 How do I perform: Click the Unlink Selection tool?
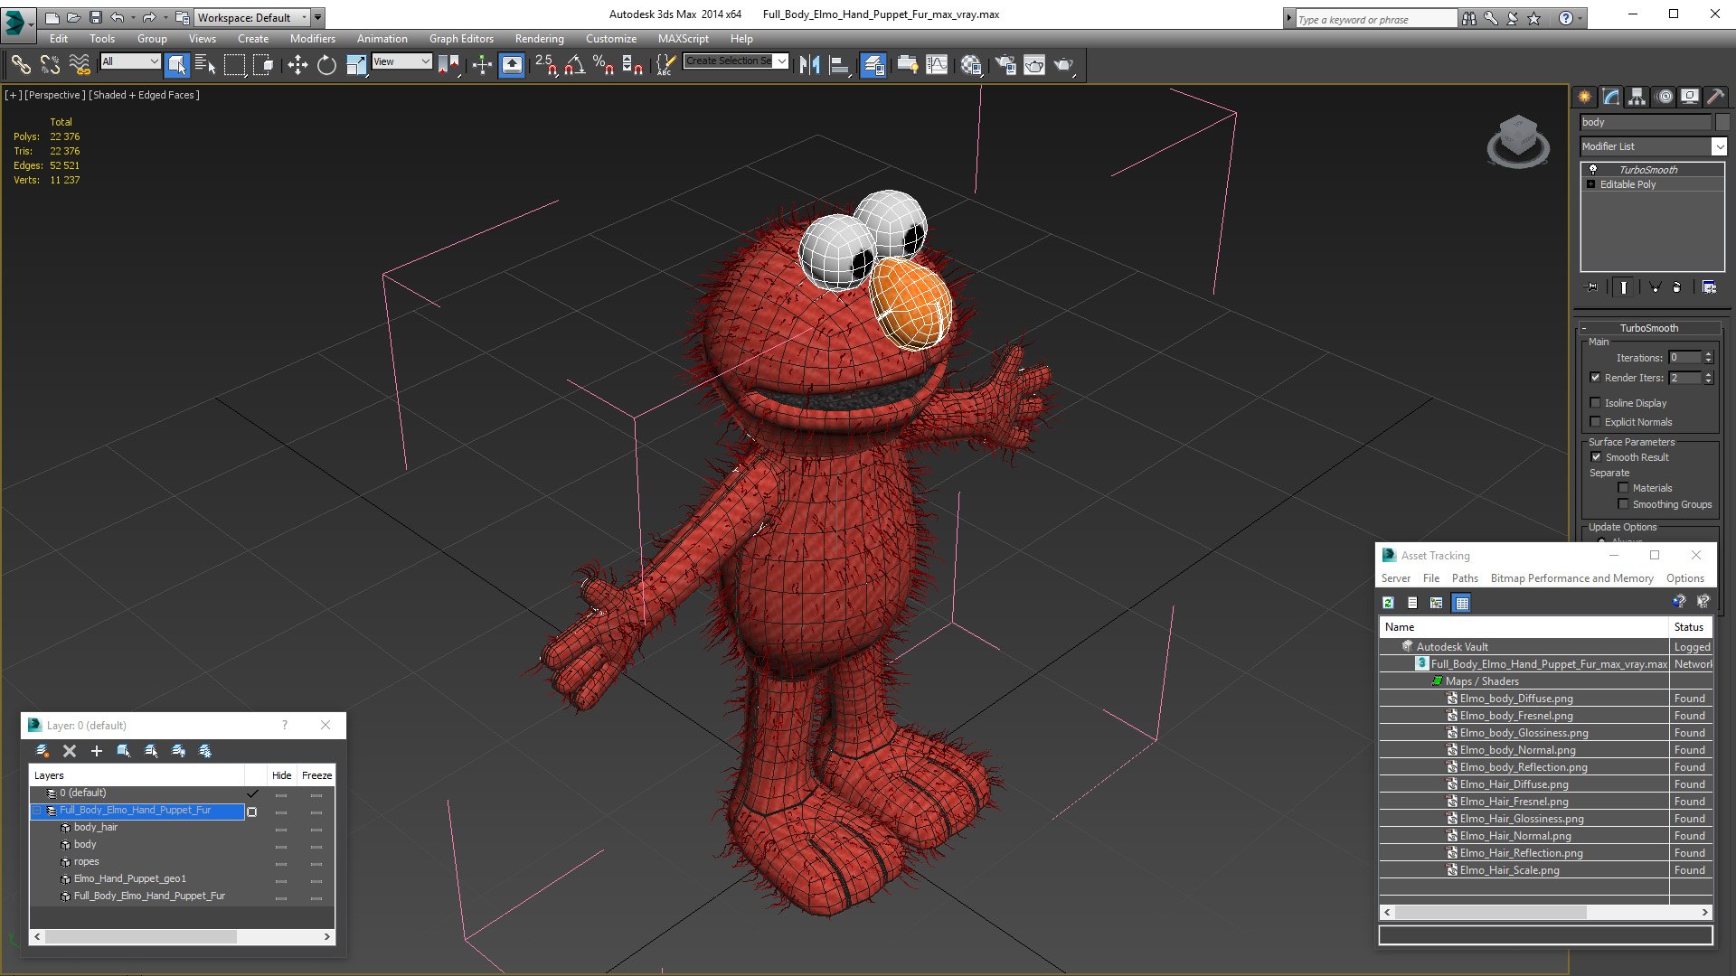(x=50, y=64)
